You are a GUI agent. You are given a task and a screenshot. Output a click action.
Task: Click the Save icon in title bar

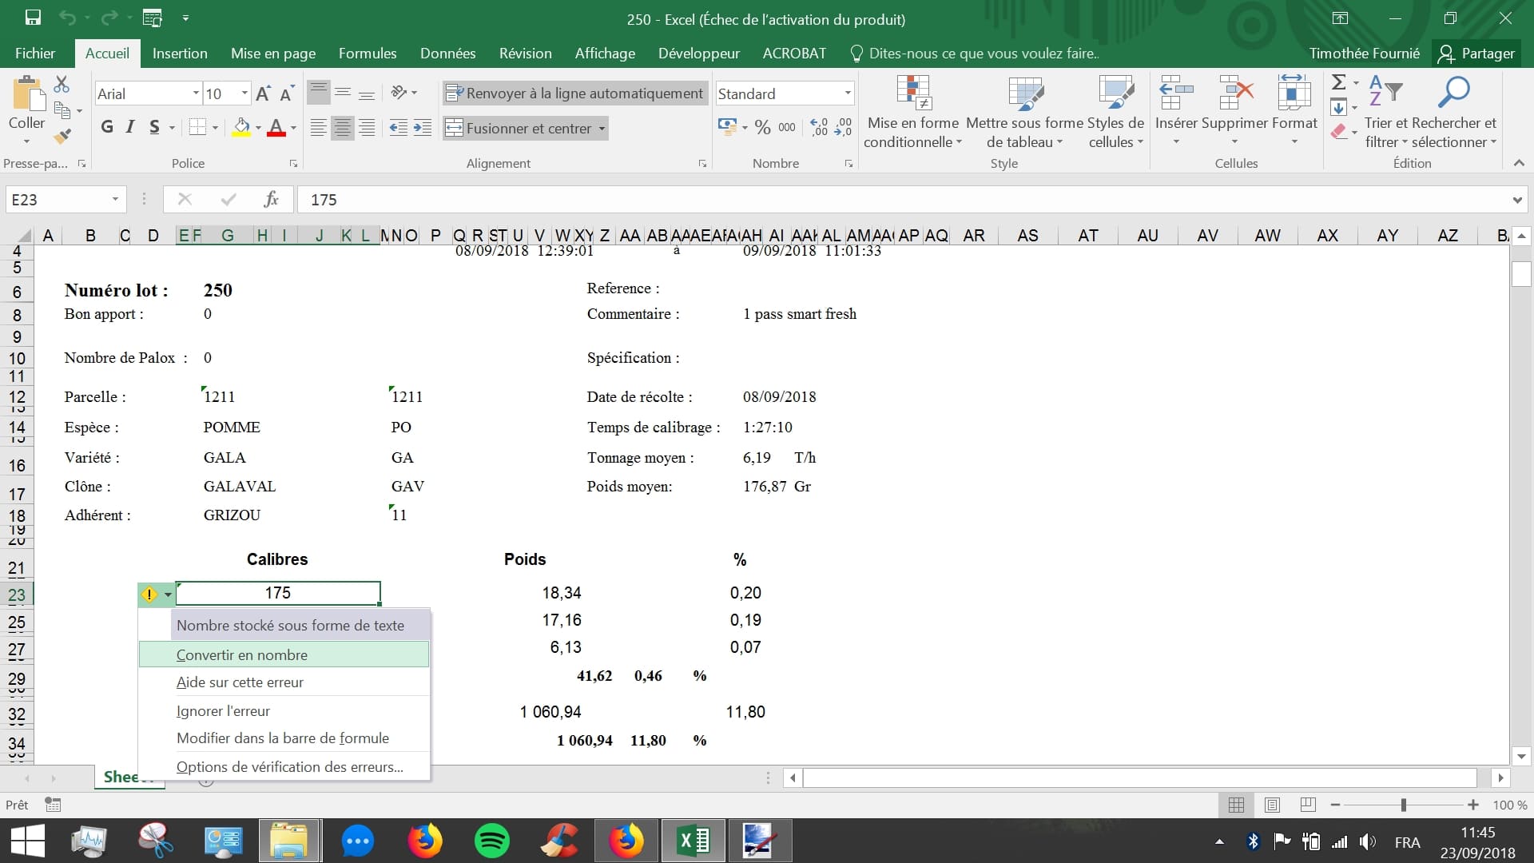(33, 18)
